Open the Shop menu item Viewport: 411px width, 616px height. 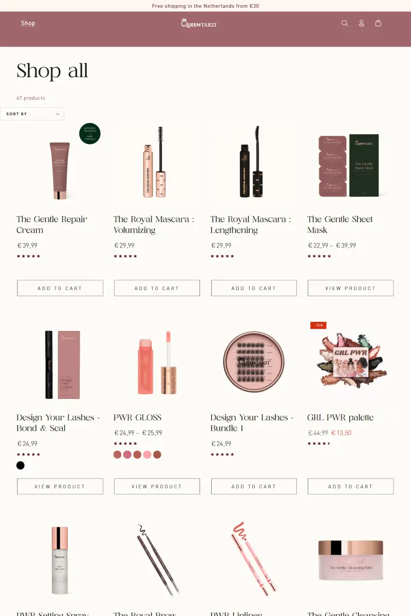coord(28,23)
